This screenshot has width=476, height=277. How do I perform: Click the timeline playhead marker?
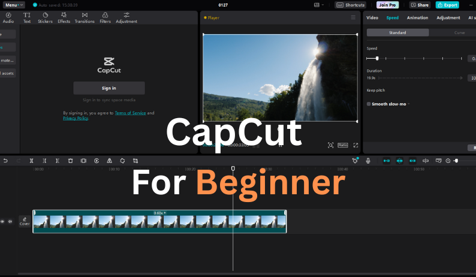tap(233, 168)
